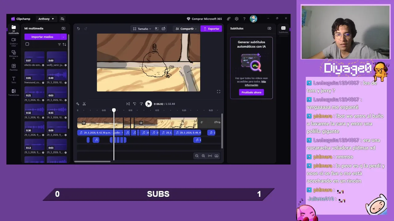Select the 0:49 duration audio thumbnail

pyautogui.click(x=57, y=74)
